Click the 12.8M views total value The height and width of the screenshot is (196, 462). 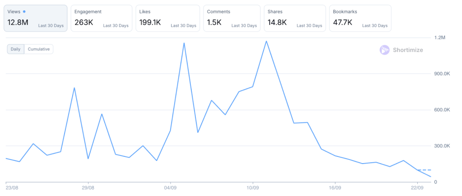coord(18,23)
